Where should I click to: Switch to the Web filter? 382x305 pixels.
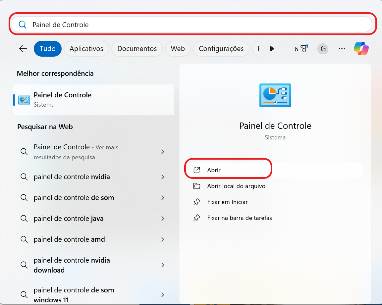coord(178,48)
